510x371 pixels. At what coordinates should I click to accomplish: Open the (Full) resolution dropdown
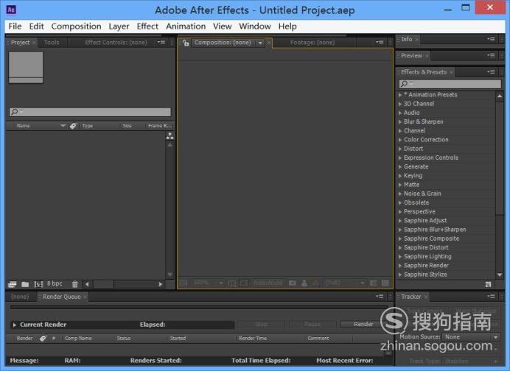pos(345,283)
